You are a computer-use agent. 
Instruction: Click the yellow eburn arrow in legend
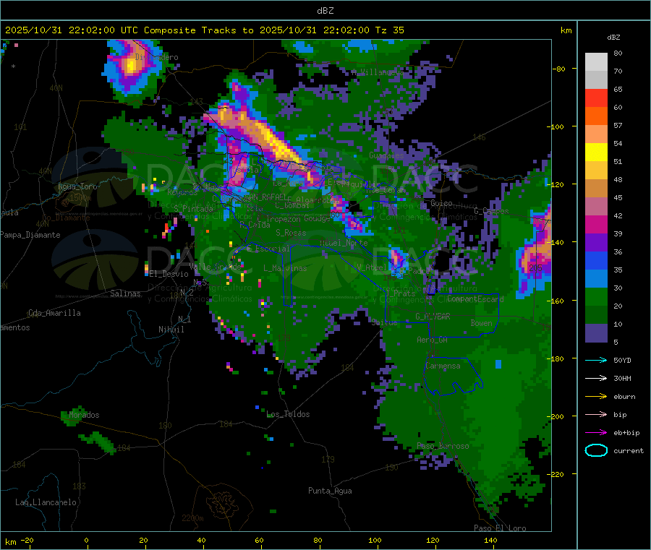[x=596, y=397]
